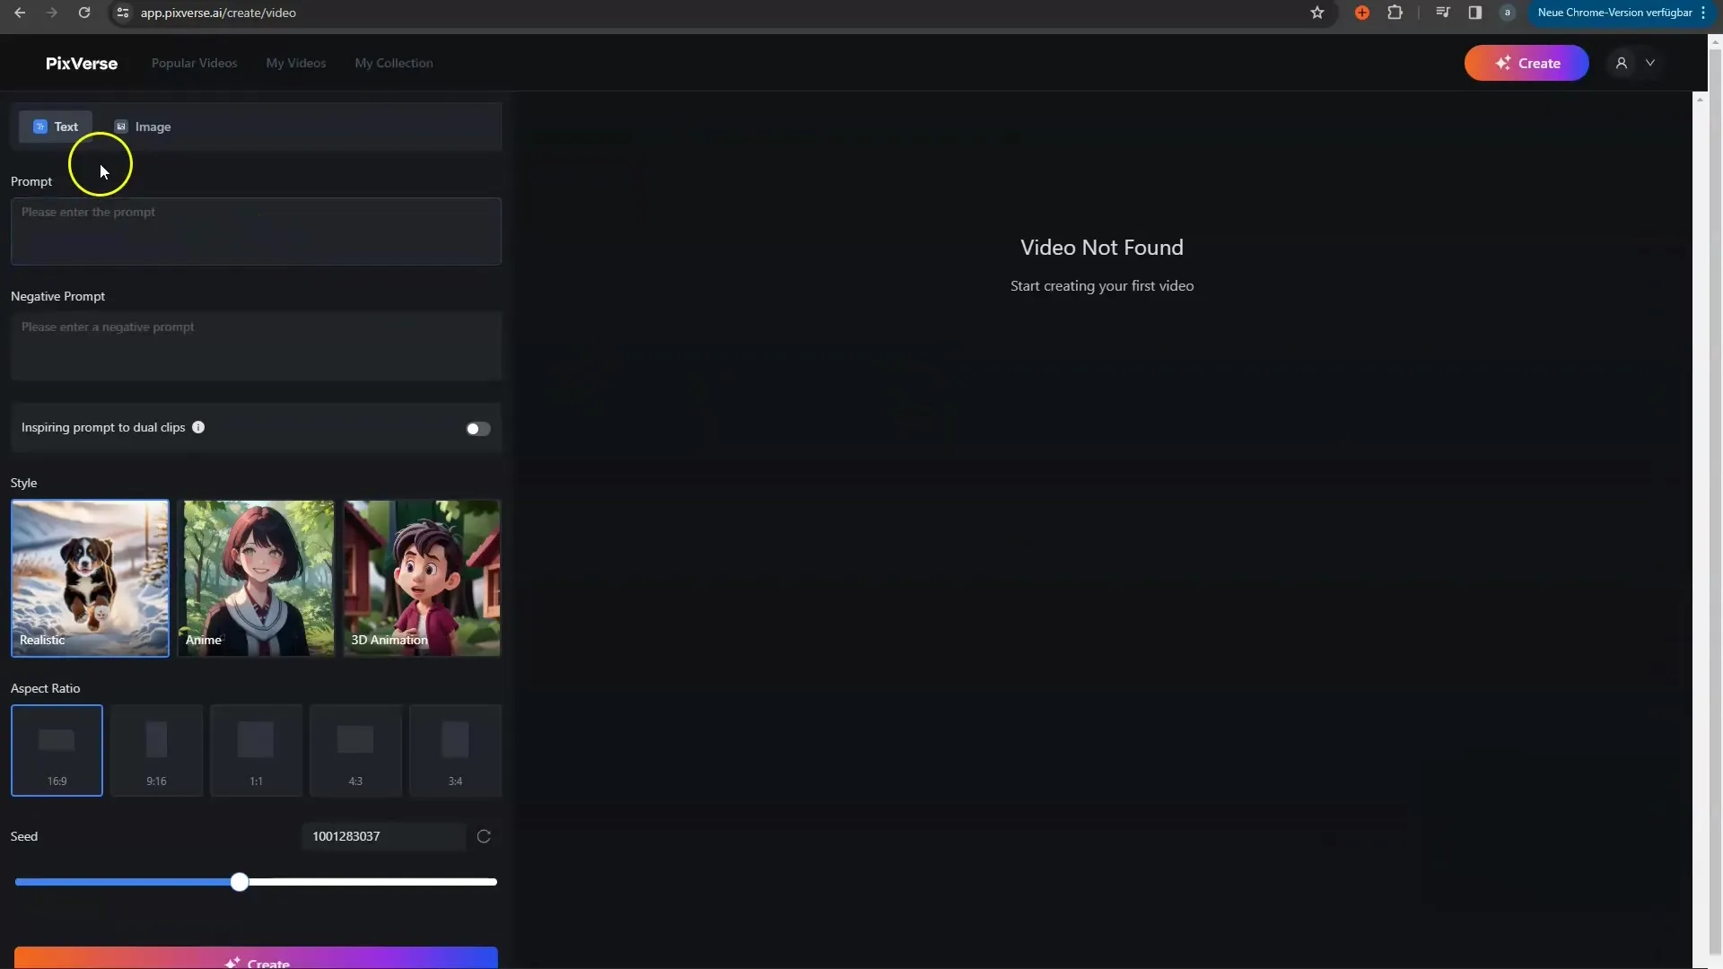
Task: Open My Videos navigation section
Action: pyautogui.click(x=296, y=62)
